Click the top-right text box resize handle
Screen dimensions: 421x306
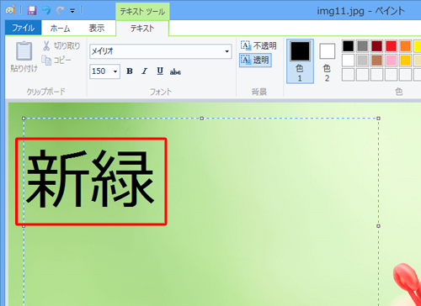[x=378, y=119]
